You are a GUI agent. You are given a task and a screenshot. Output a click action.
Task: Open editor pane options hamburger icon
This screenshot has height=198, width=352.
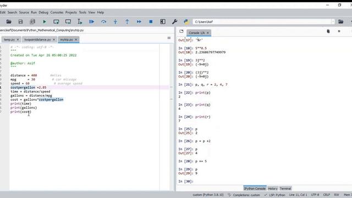pos(169,38)
